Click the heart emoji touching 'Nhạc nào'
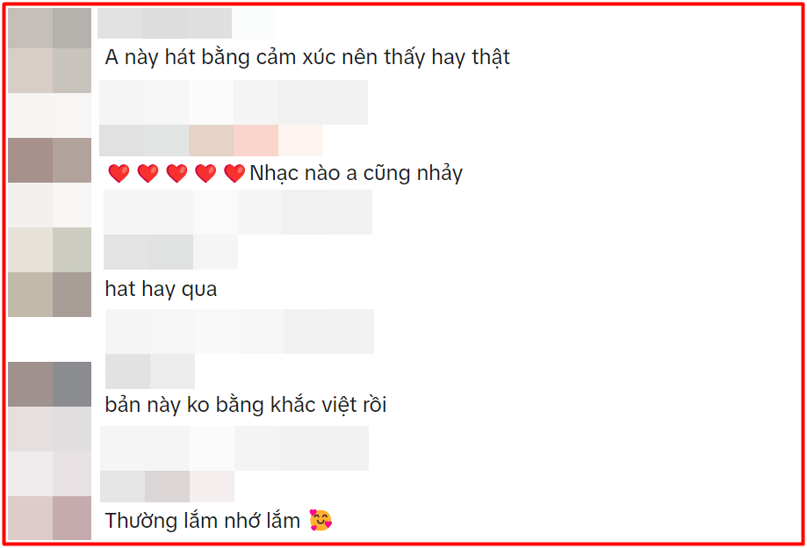Image resolution: width=807 pixels, height=548 pixels. point(234,173)
